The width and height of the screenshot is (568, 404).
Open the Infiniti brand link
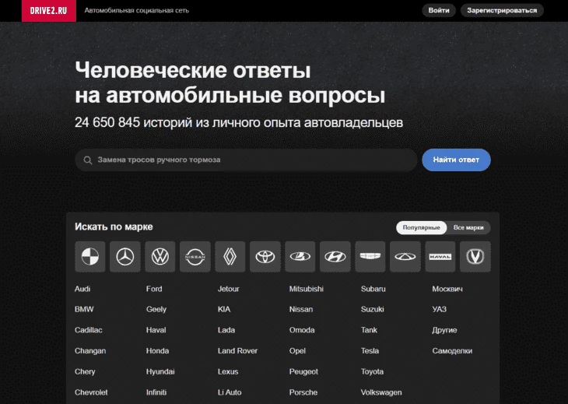coord(156,392)
